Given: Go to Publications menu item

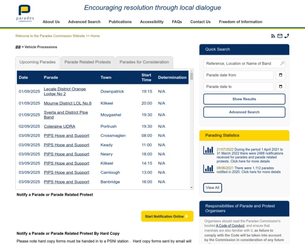Looking at the screenshot, I should pyautogui.click(x=120, y=22).
